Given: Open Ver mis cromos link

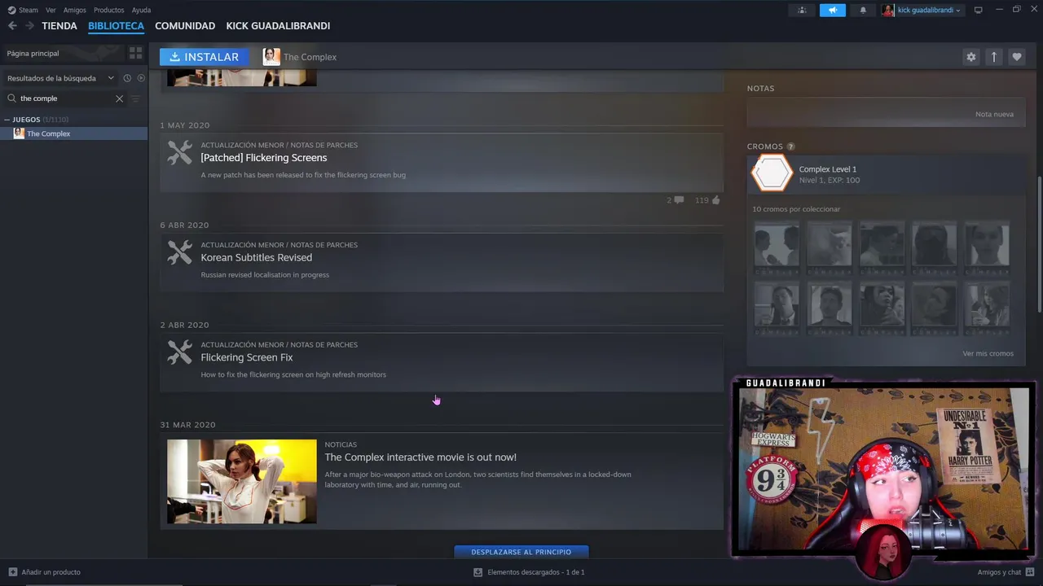Looking at the screenshot, I should tap(988, 353).
